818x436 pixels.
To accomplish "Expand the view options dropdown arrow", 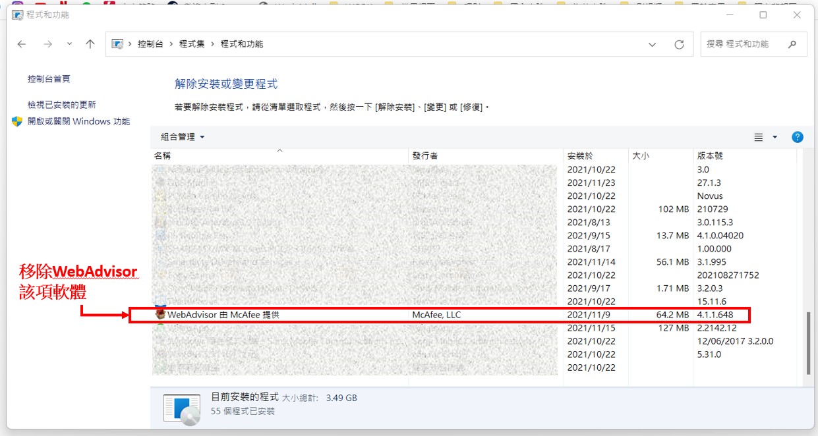I will pyautogui.click(x=775, y=137).
